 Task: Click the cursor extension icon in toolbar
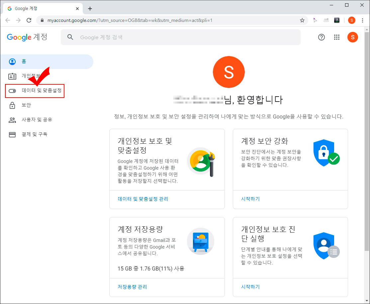pyautogui.click(x=315, y=20)
